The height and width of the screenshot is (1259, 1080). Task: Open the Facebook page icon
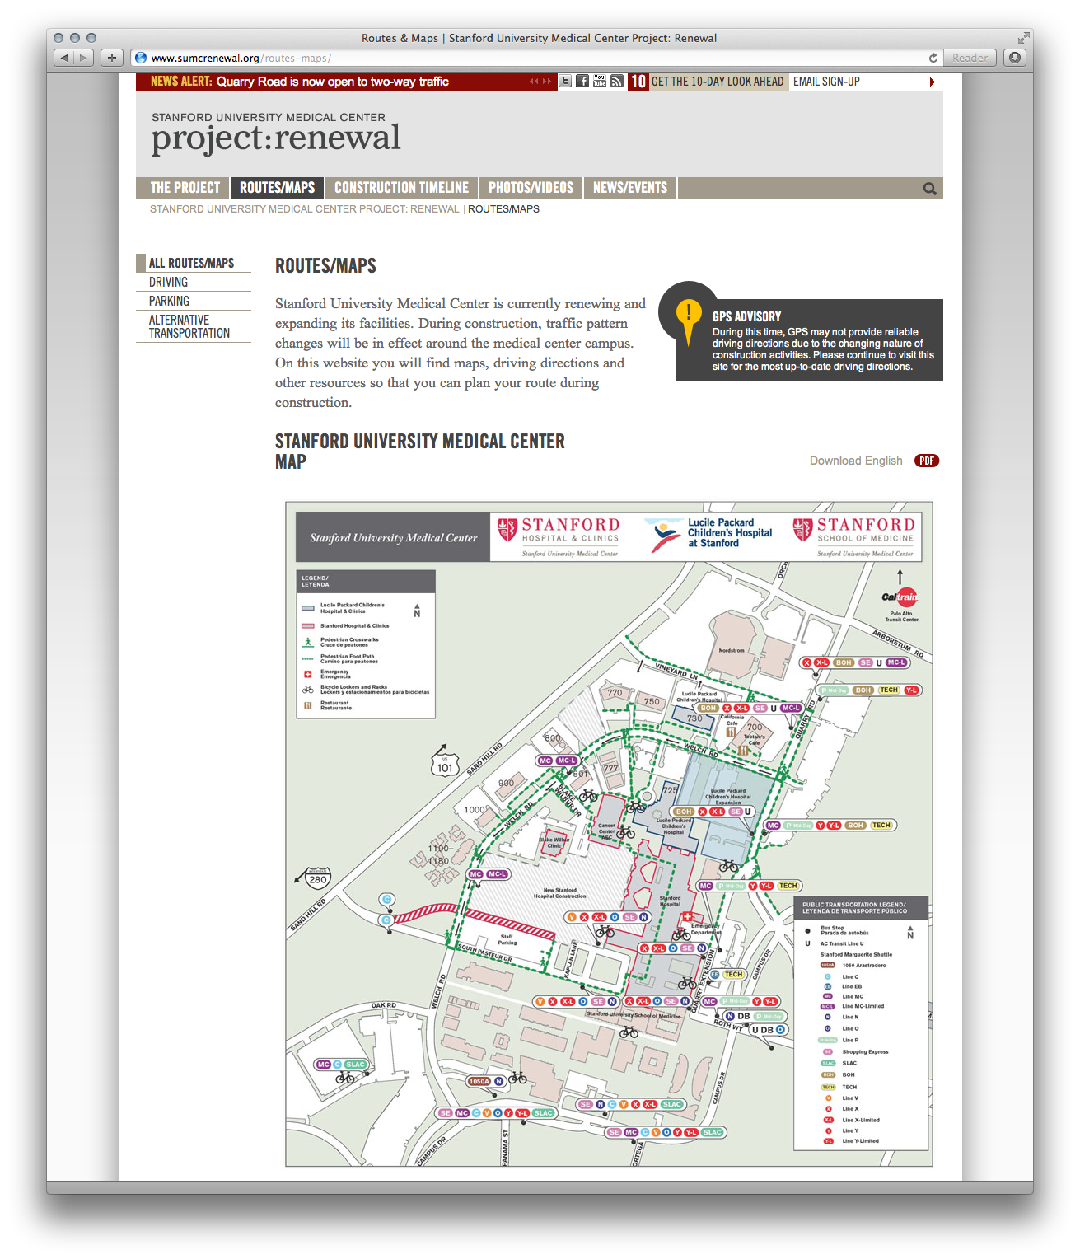pyautogui.click(x=582, y=81)
